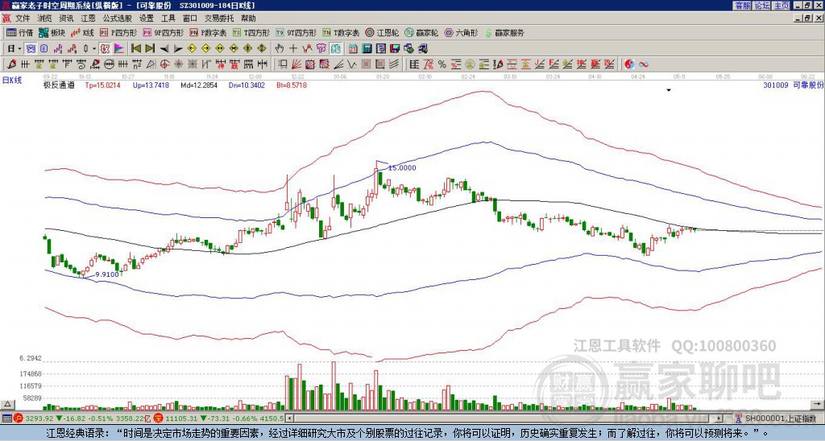
Task: Open the 江恩 menu
Action: pos(89,19)
